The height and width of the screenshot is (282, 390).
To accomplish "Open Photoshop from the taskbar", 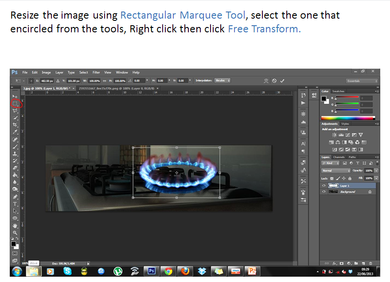I will [x=151, y=271].
